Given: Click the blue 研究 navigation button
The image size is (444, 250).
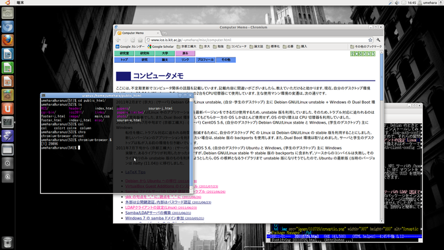Looking at the screenshot, I should click(145, 60).
